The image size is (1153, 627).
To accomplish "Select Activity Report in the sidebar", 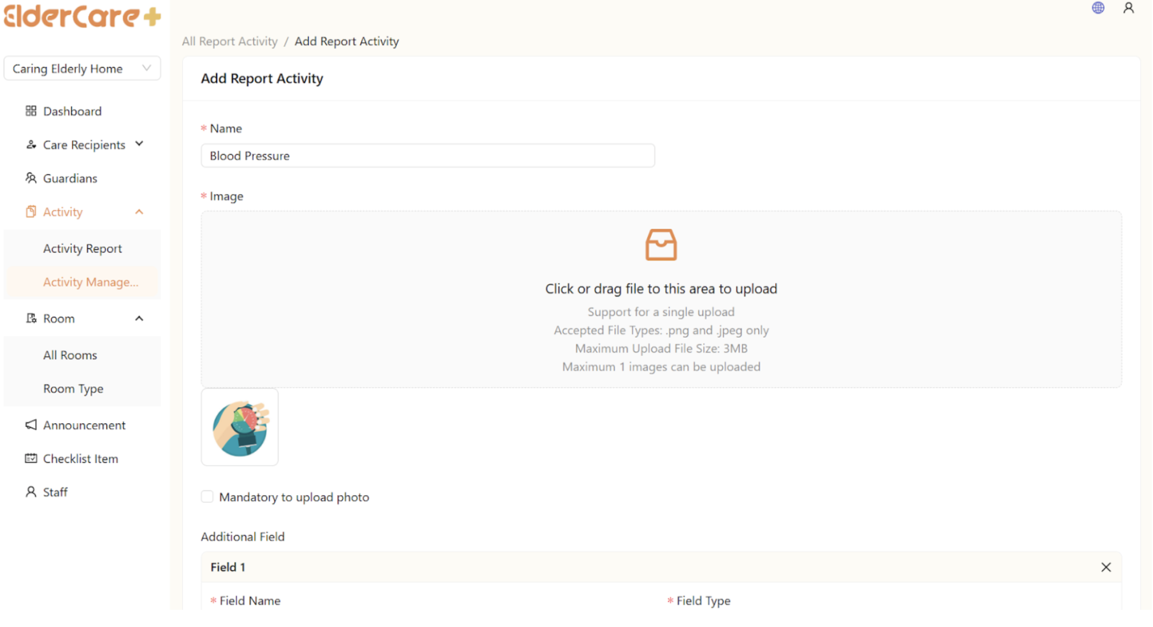I will [x=82, y=249].
